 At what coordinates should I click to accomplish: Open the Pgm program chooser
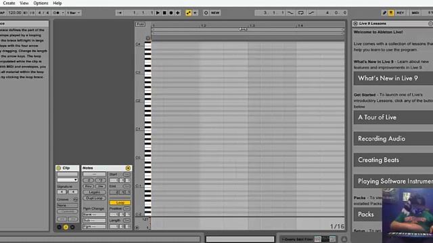point(95,227)
